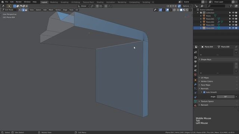Switch to the Modeling workspace tab
This screenshot has width=239, height=134.
click(54, 2)
